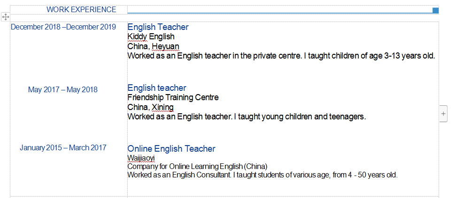456x198 pixels.
Task: Click the blue square beside the heading line
Action: click(x=435, y=10)
